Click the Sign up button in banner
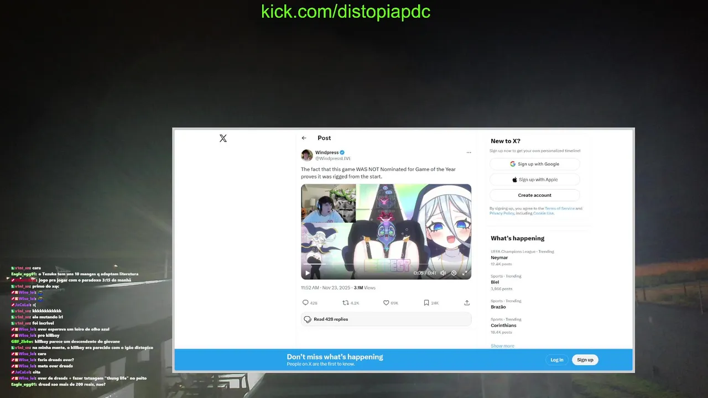708x398 pixels. 585,360
